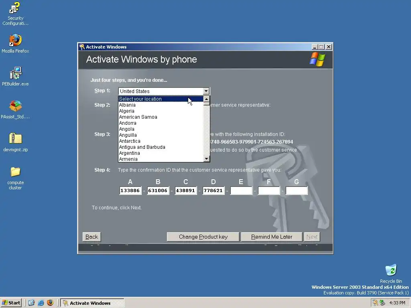Choose Albania from the location list
Screen dimensions: 411x308
pyautogui.click(x=161, y=105)
